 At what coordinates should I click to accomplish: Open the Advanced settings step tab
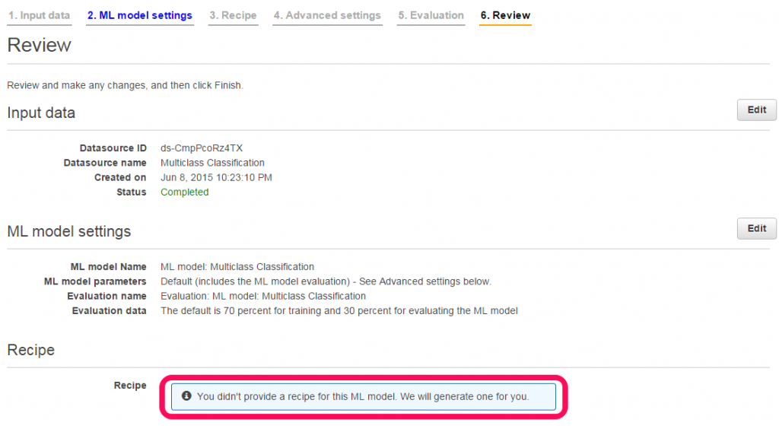(327, 15)
